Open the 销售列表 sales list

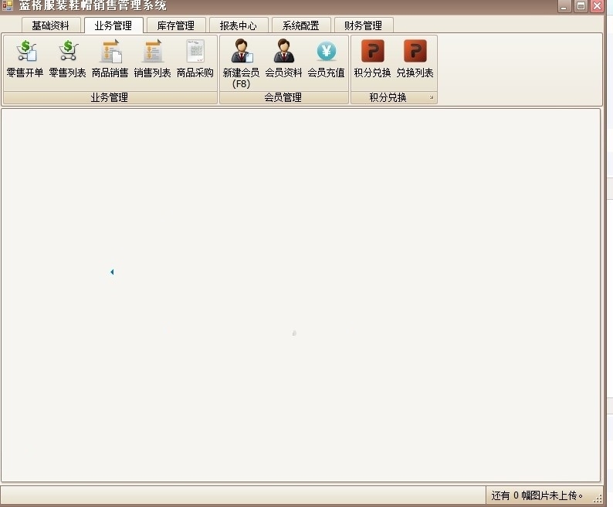(152, 59)
